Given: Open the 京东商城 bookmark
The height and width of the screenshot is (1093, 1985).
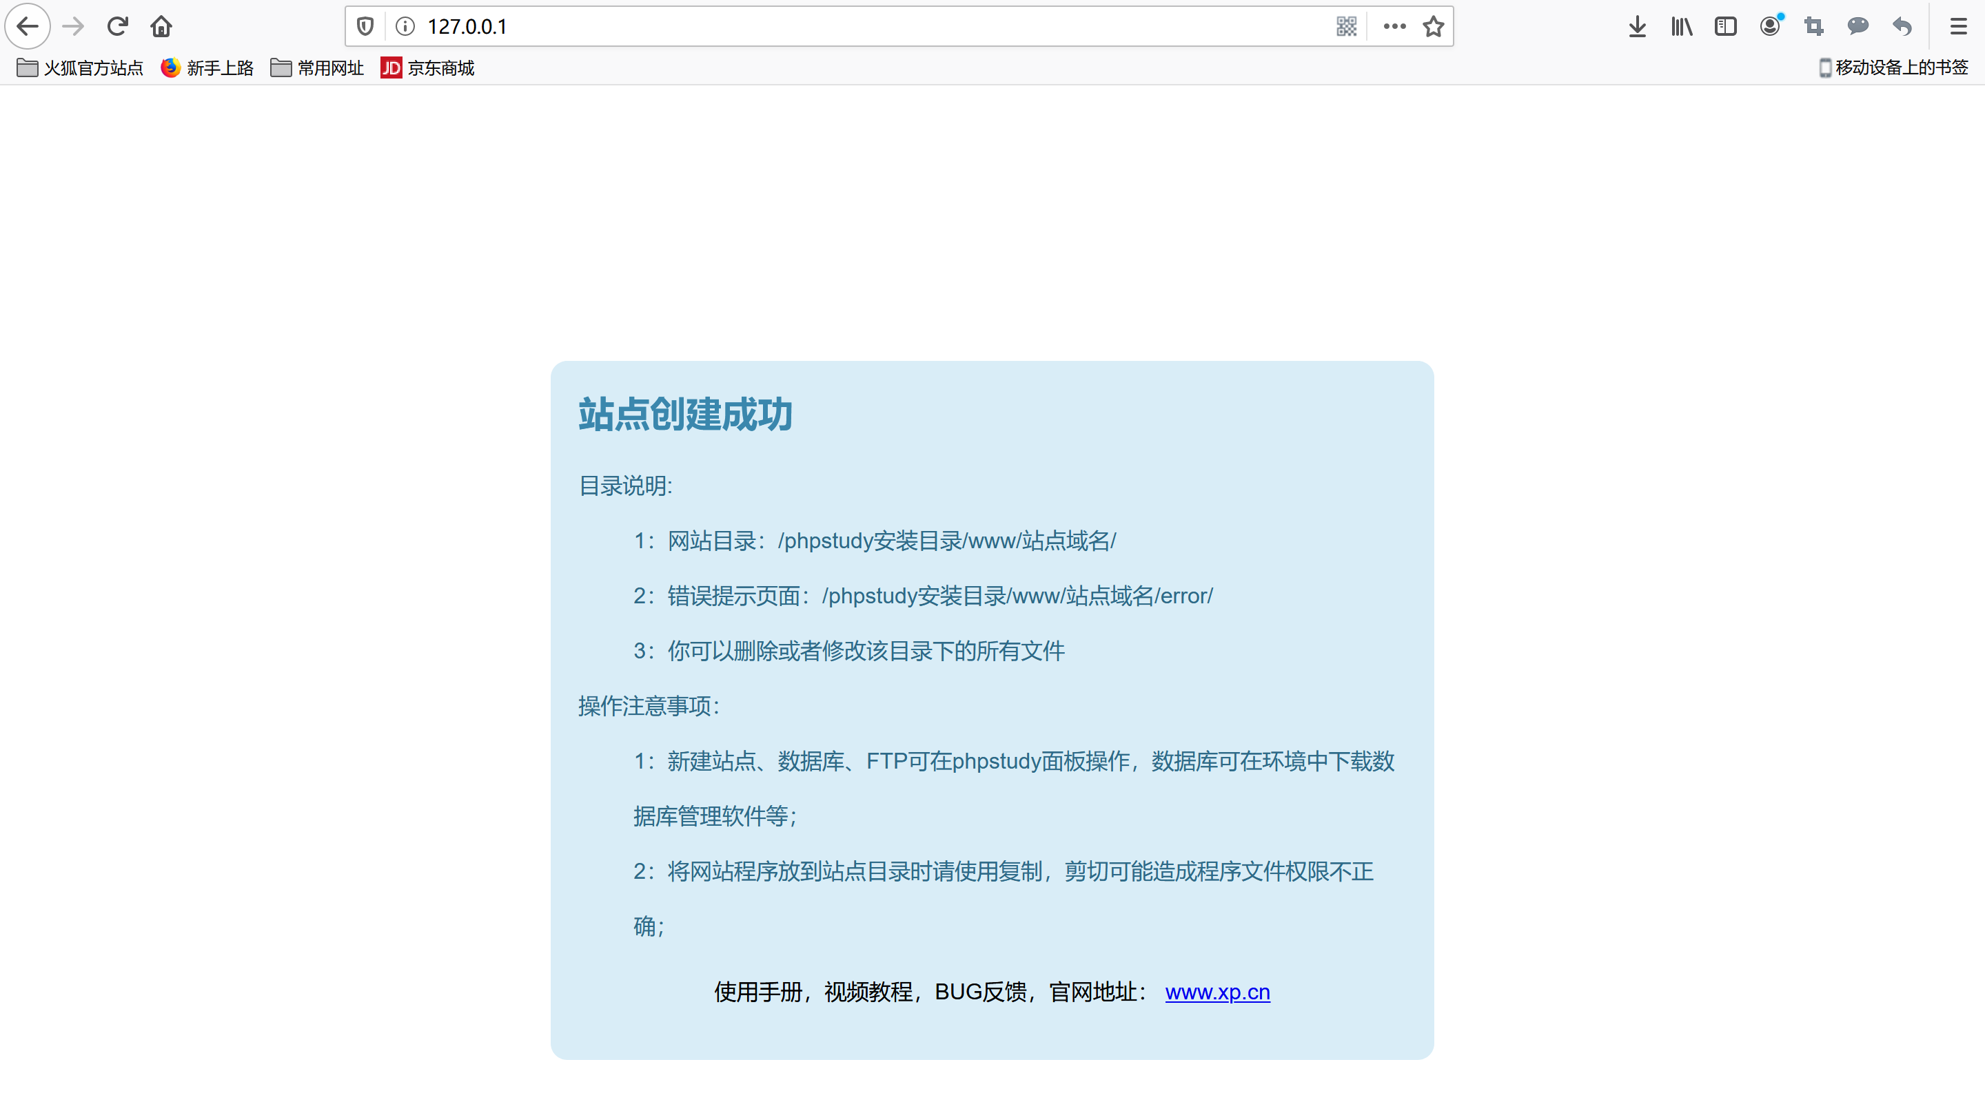Looking at the screenshot, I should 427,69.
